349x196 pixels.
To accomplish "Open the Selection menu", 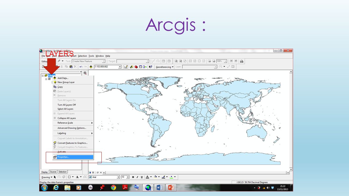I will coord(82,56).
